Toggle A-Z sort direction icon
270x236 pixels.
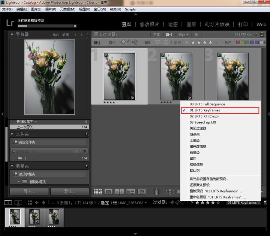click(170, 192)
